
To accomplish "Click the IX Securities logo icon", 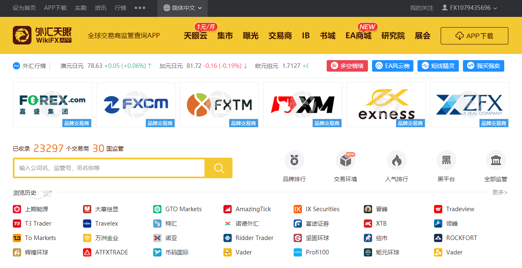I will pos(298,209).
